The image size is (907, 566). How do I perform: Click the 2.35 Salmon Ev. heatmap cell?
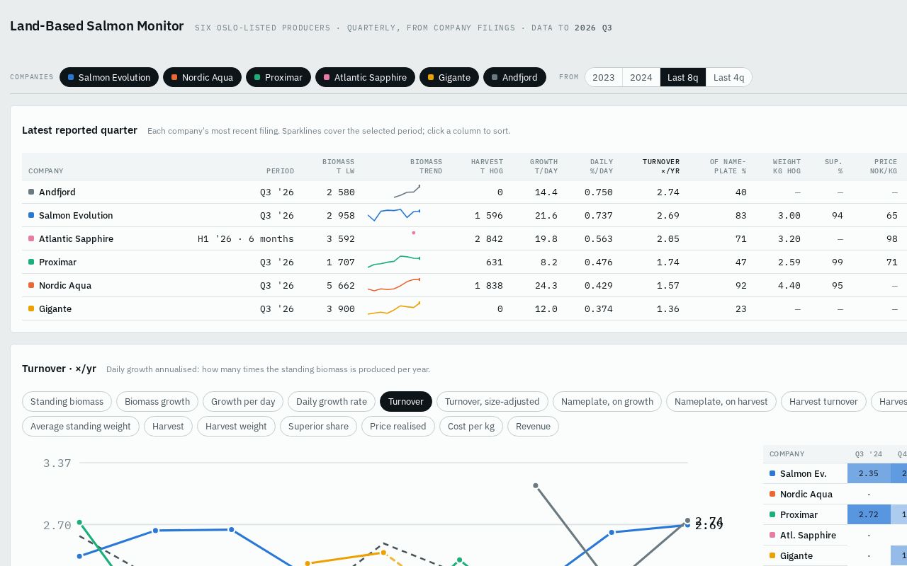point(869,473)
